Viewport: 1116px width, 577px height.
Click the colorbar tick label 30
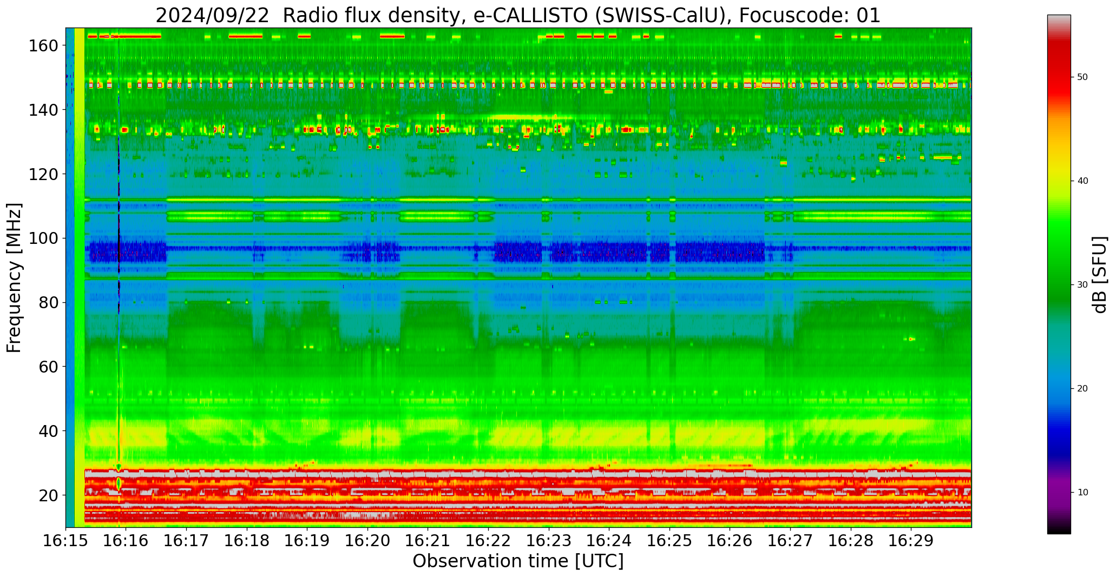point(1082,285)
